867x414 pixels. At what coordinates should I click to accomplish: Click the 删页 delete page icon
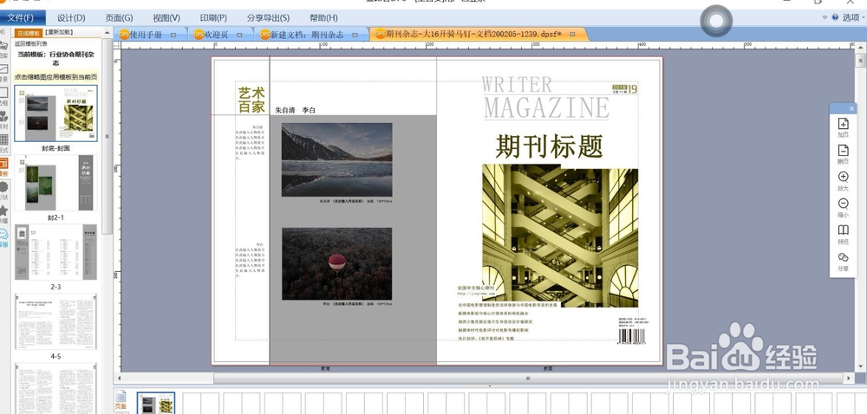pos(843,151)
